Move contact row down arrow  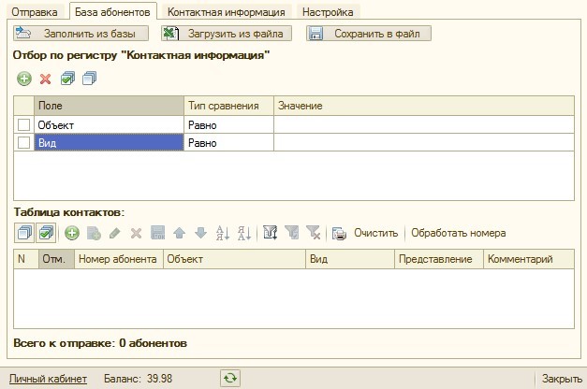click(201, 233)
